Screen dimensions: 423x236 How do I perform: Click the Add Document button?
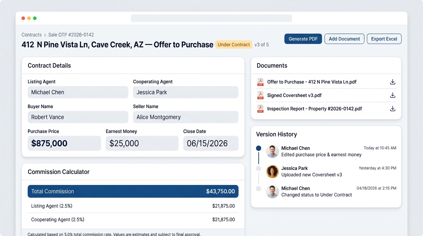[x=344, y=39]
